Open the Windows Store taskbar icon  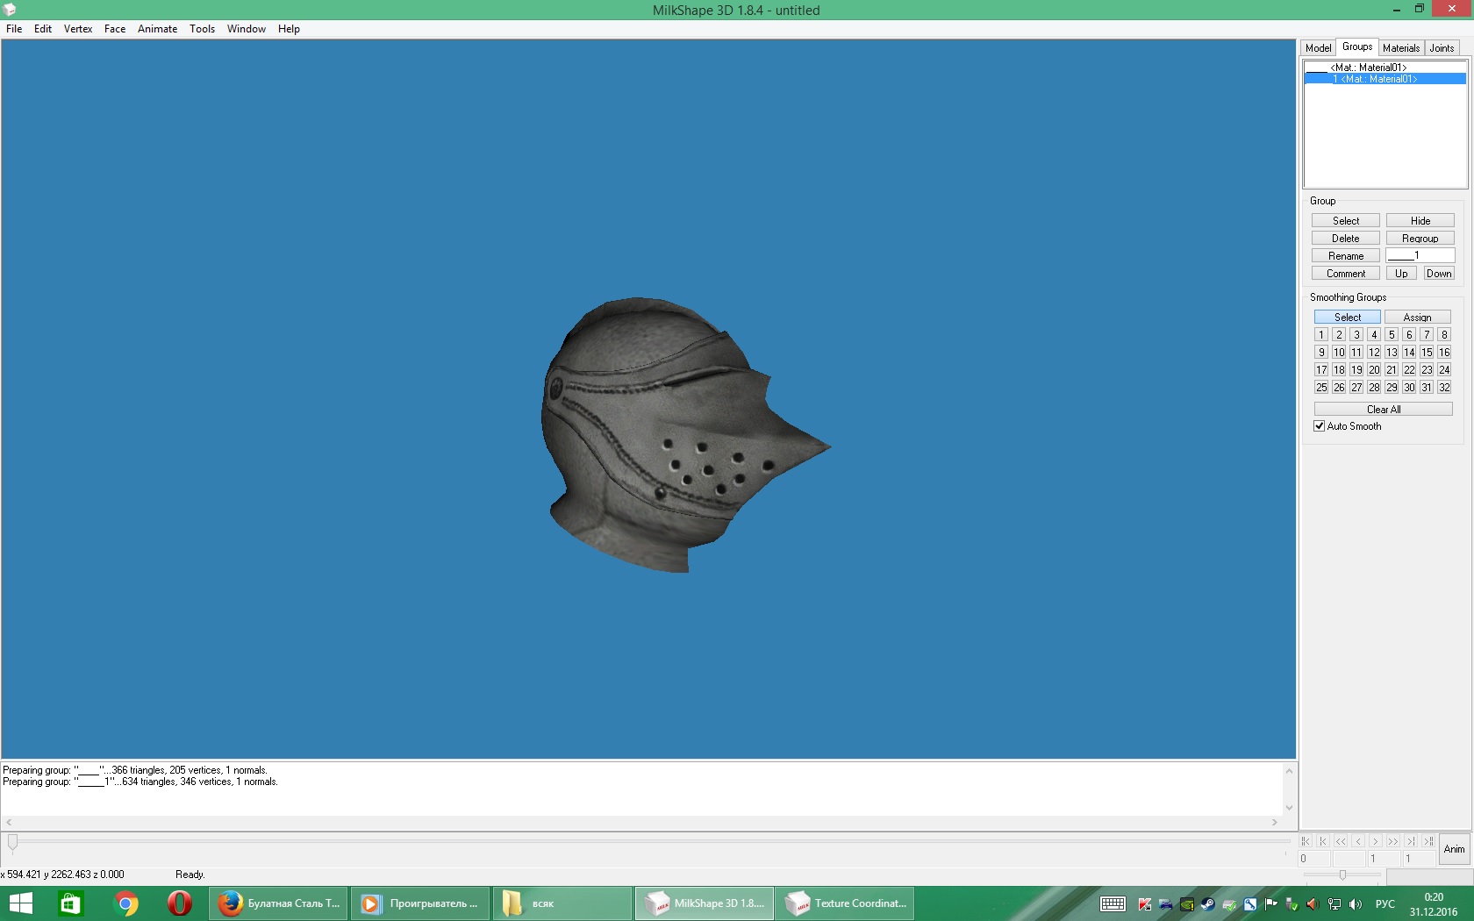point(70,903)
